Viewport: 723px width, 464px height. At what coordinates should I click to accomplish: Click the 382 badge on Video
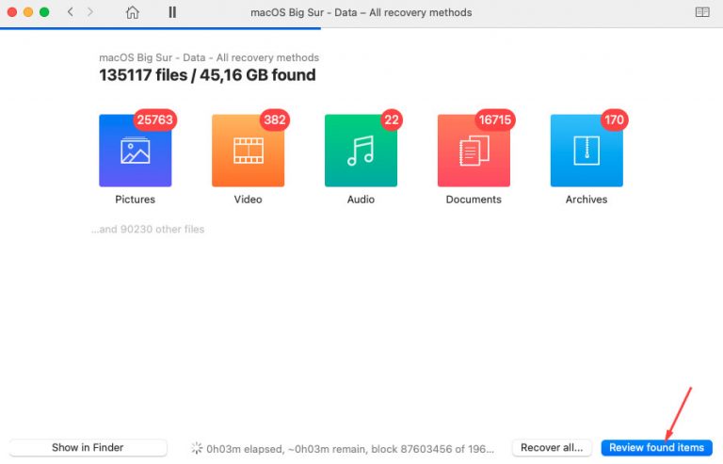(274, 120)
